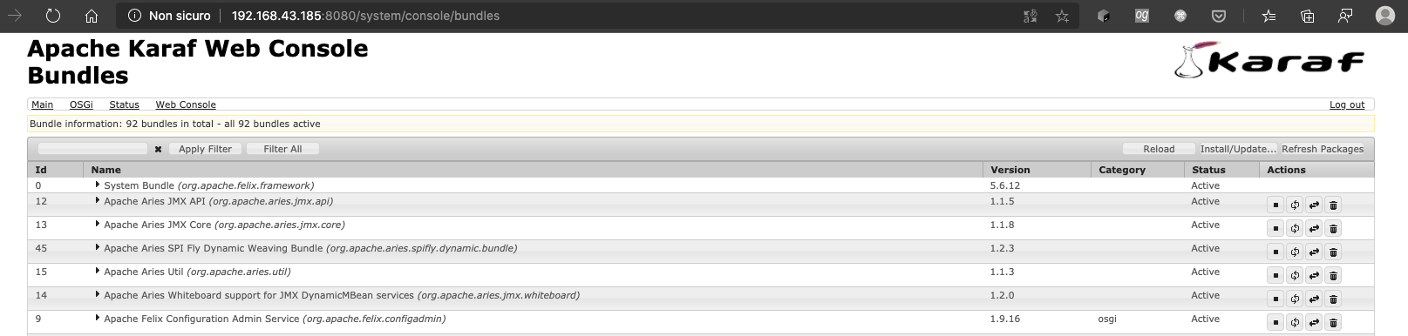Expand Apache Aries JMX Core details
1408x336 pixels.
tap(97, 224)
